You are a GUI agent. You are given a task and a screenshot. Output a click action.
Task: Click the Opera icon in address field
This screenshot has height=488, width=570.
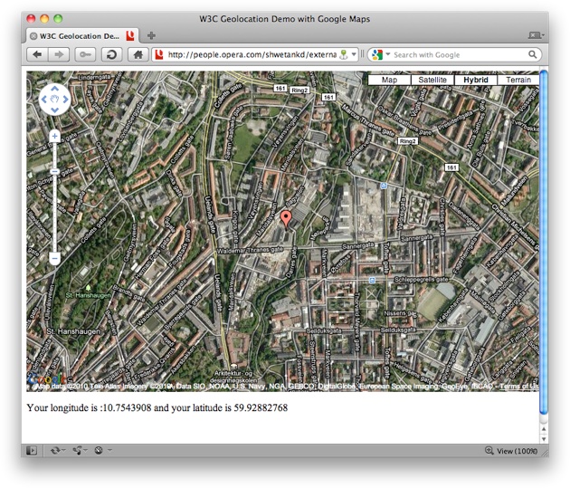tap(159, 55)
